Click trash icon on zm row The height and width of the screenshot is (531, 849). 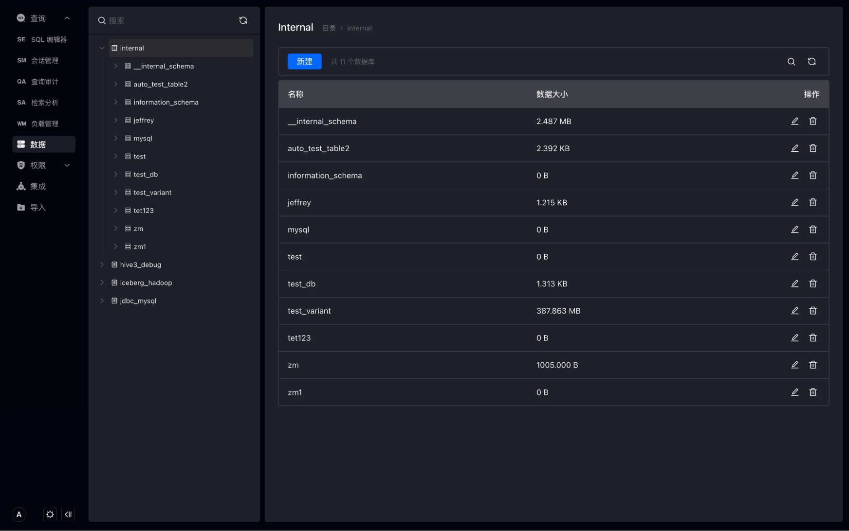pyautogui.click(x=813, y=365)
